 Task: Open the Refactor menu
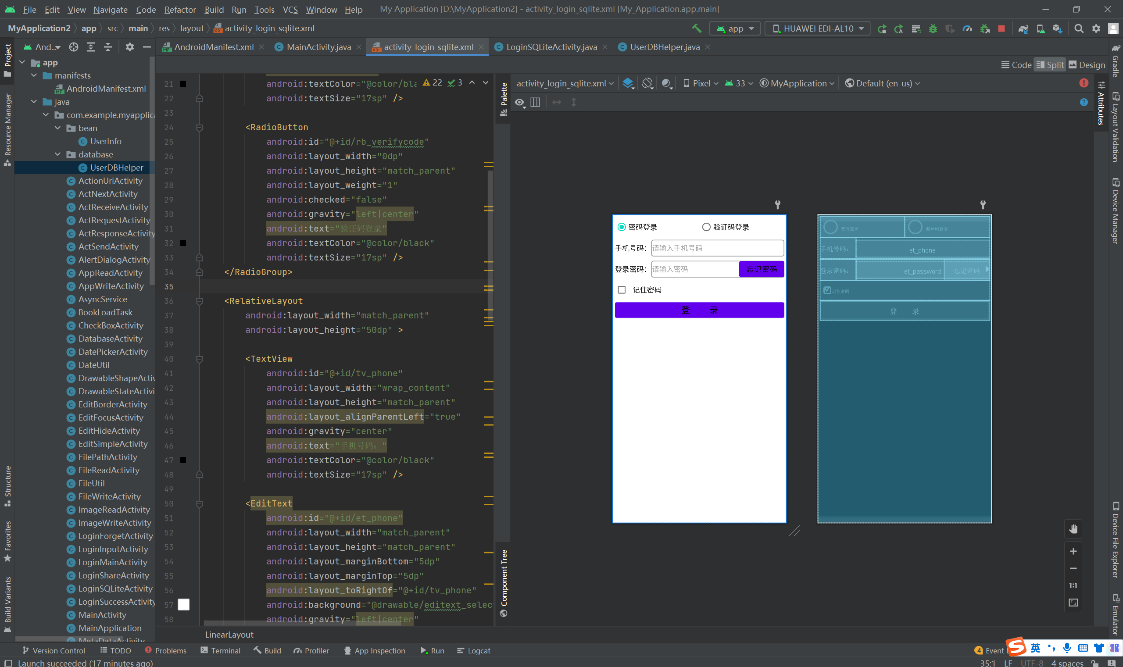coord(180,10)
